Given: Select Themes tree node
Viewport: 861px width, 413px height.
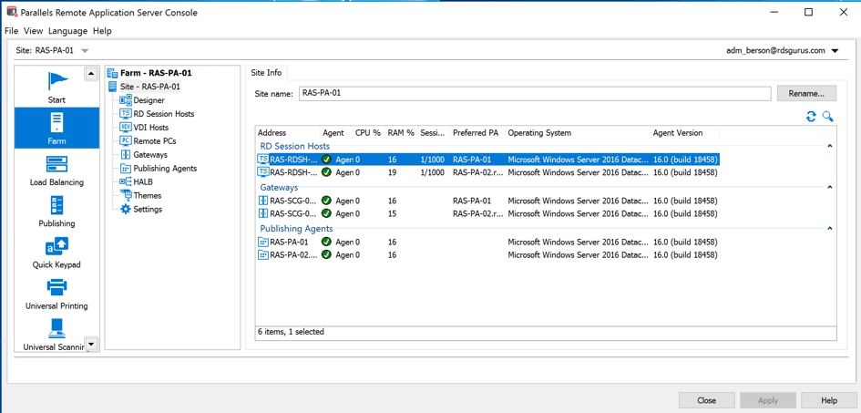Looking at the screenshot, I should (148, 195).
